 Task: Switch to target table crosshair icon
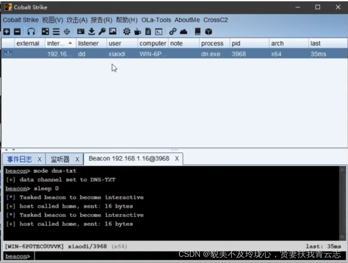(67, 31)
